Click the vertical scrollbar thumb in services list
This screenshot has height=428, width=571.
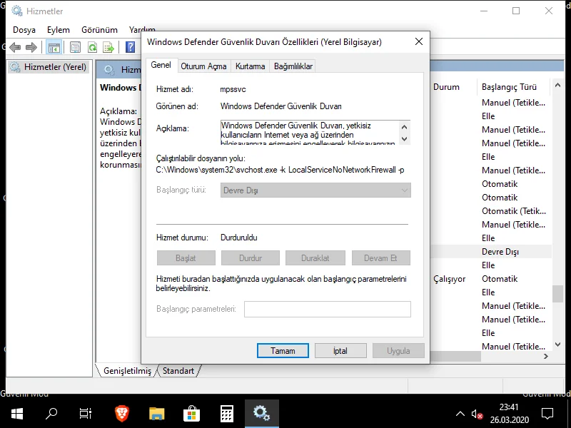coord(557,294)
